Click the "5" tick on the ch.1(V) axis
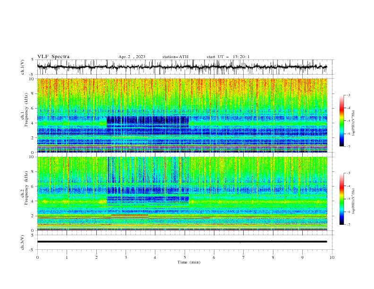Viewport: 374px width, 289px height. point(34,59)
